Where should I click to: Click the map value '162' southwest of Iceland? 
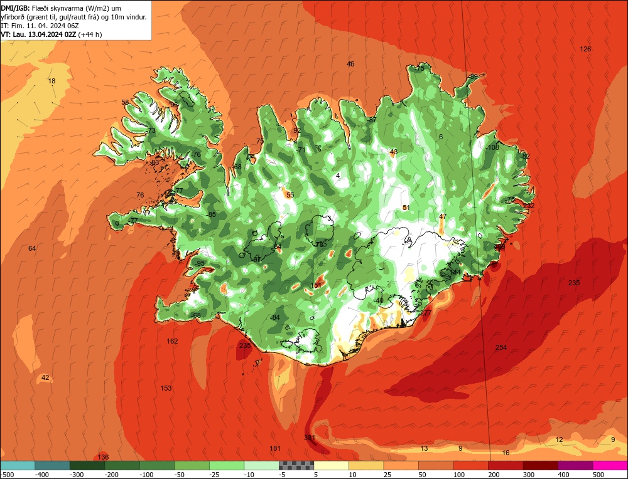point(172,341)
